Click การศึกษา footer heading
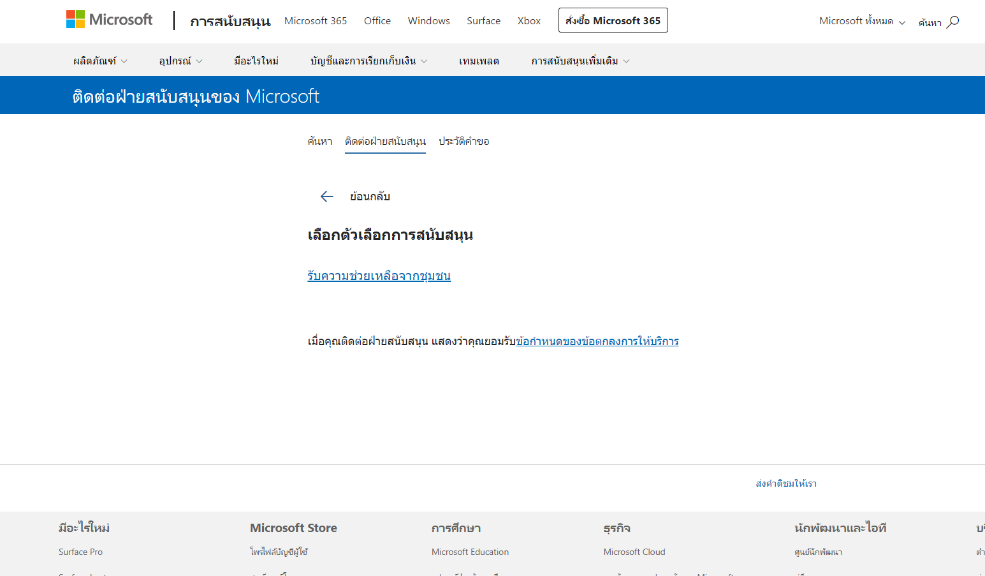The width and height of the screenshot is (985, 576). pyautogui.click(x=456, y=528)
